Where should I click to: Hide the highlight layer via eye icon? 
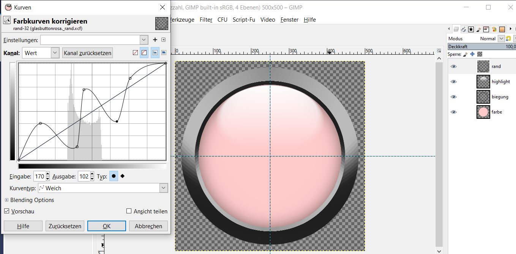pyautogui.click(x=454, y=82)
